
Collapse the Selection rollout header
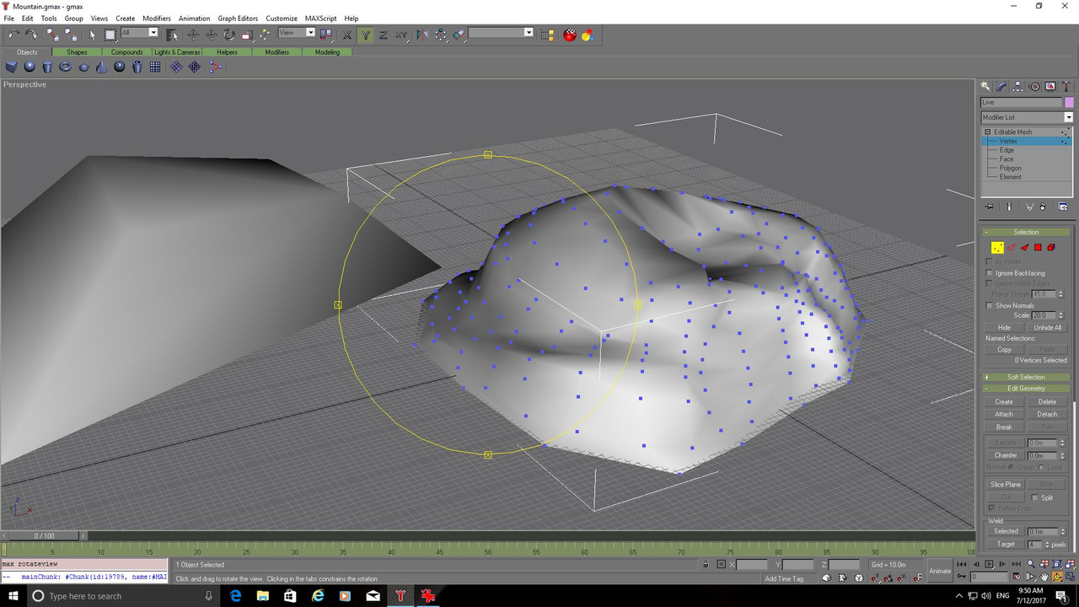point(1026,232)
